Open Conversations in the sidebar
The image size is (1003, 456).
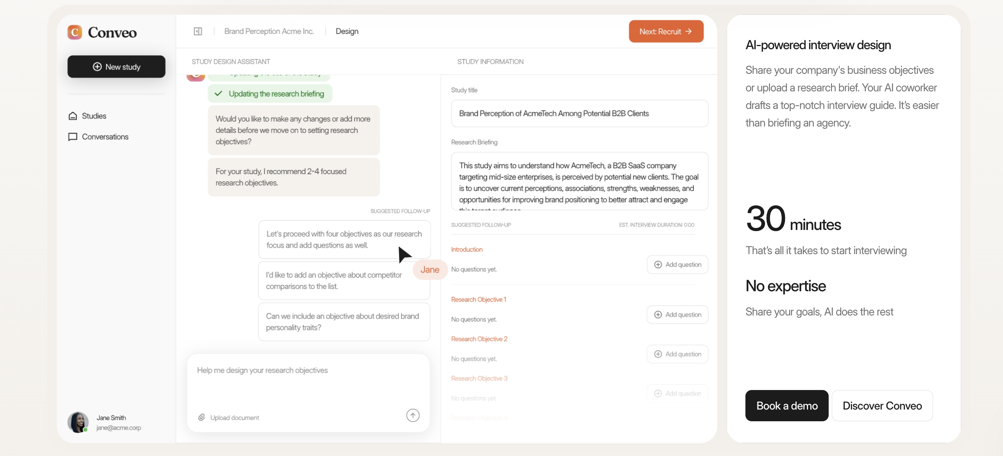point(105,137)
